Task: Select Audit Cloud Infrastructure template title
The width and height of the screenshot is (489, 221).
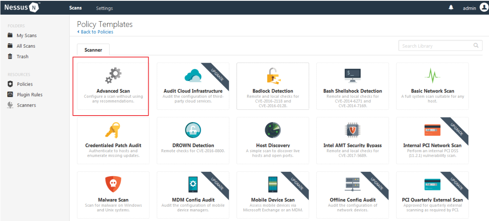Action: coord(193,91)
